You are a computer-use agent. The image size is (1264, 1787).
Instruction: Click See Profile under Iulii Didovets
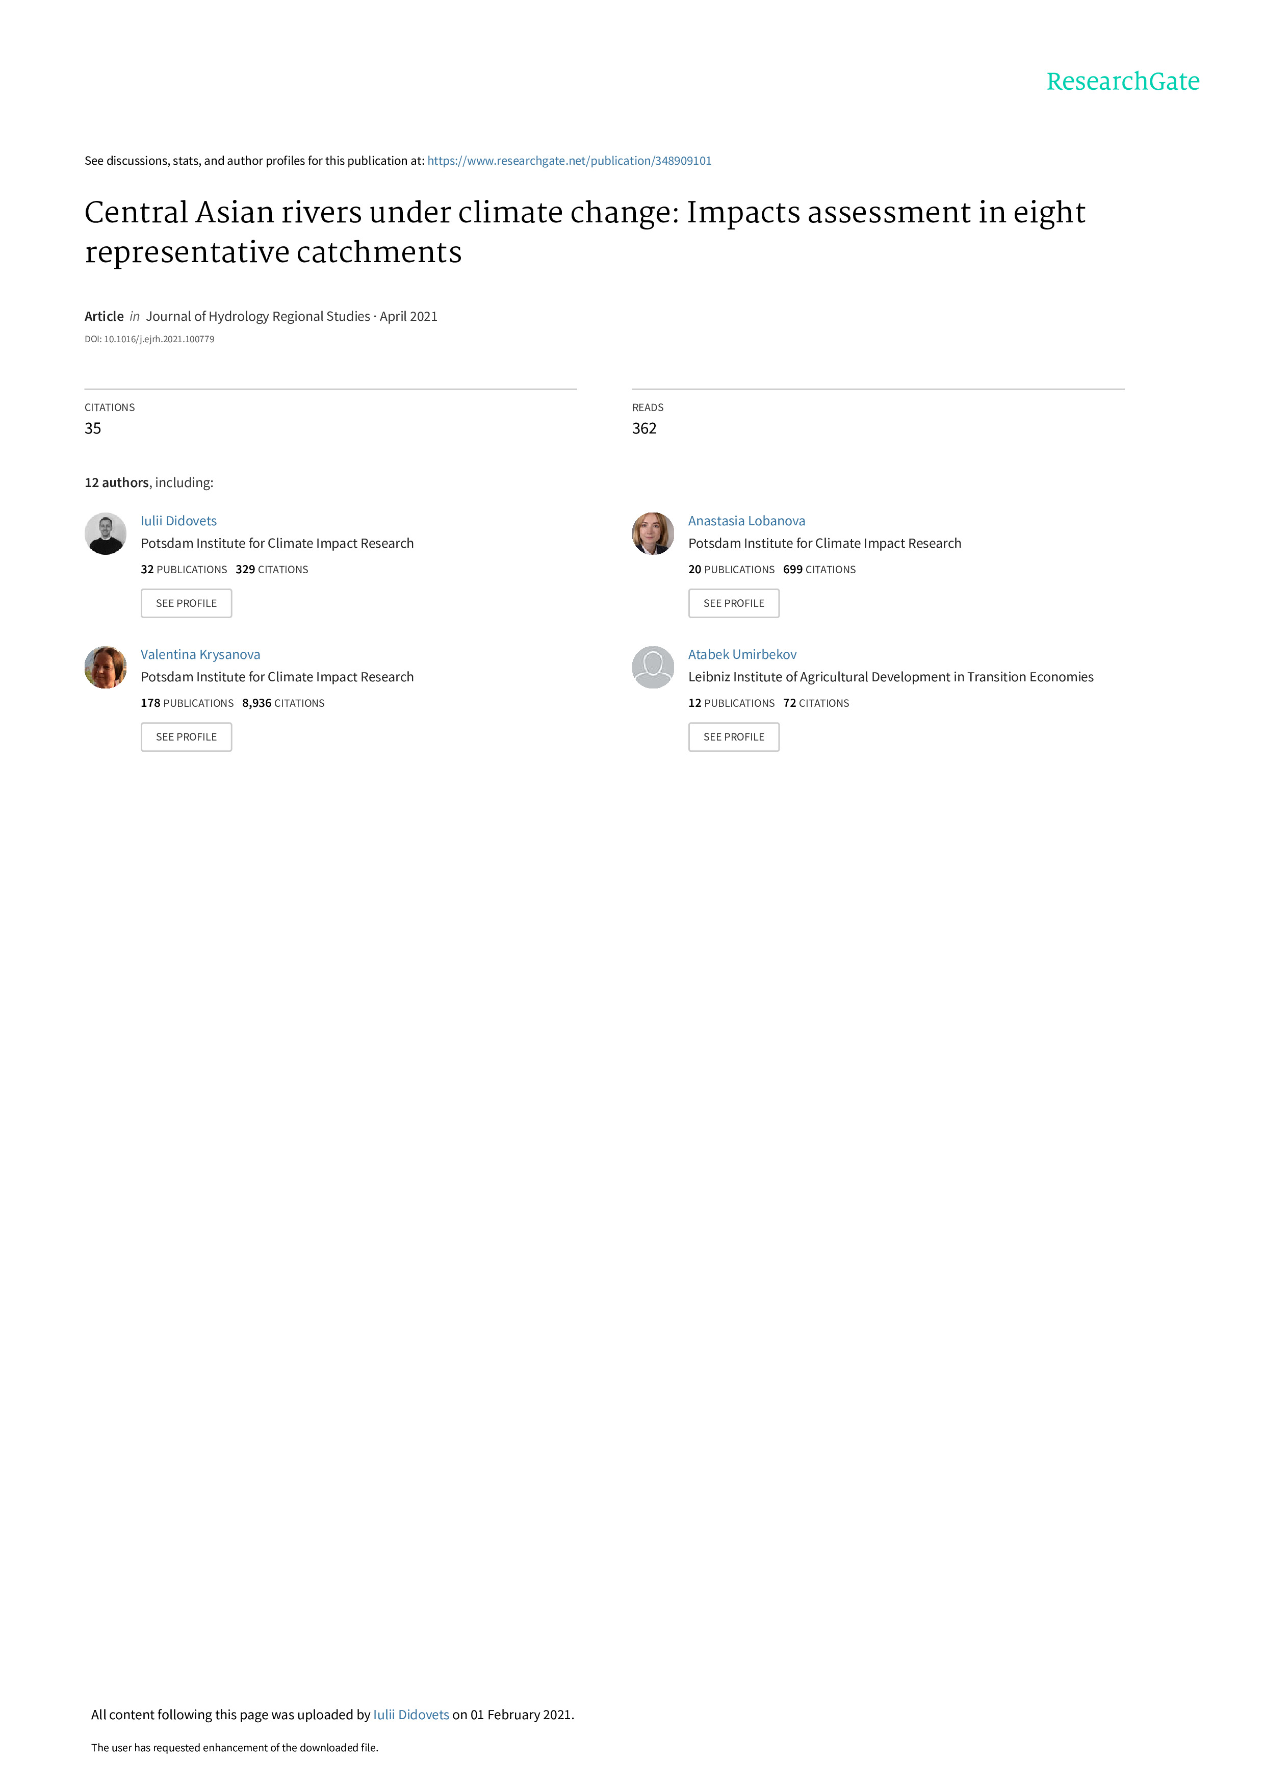click(186, 603)
